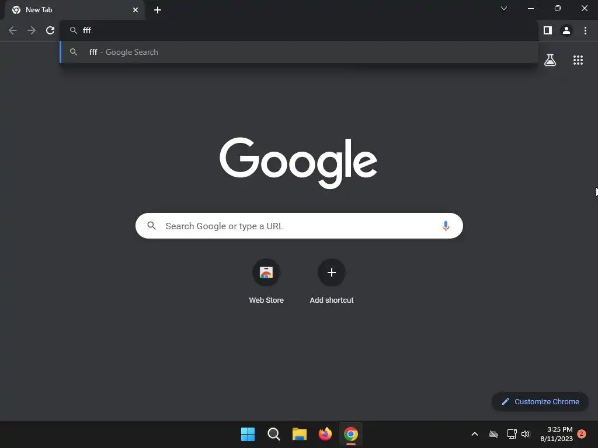Open network status tray icon

(512, 434)
